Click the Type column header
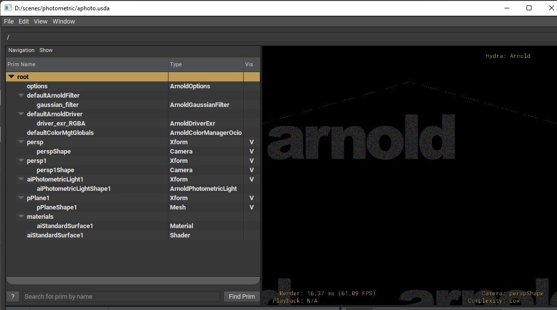 coord(206,64)
